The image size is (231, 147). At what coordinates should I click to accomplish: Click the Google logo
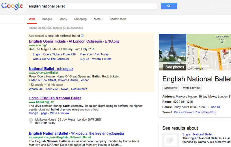[12, 6]
